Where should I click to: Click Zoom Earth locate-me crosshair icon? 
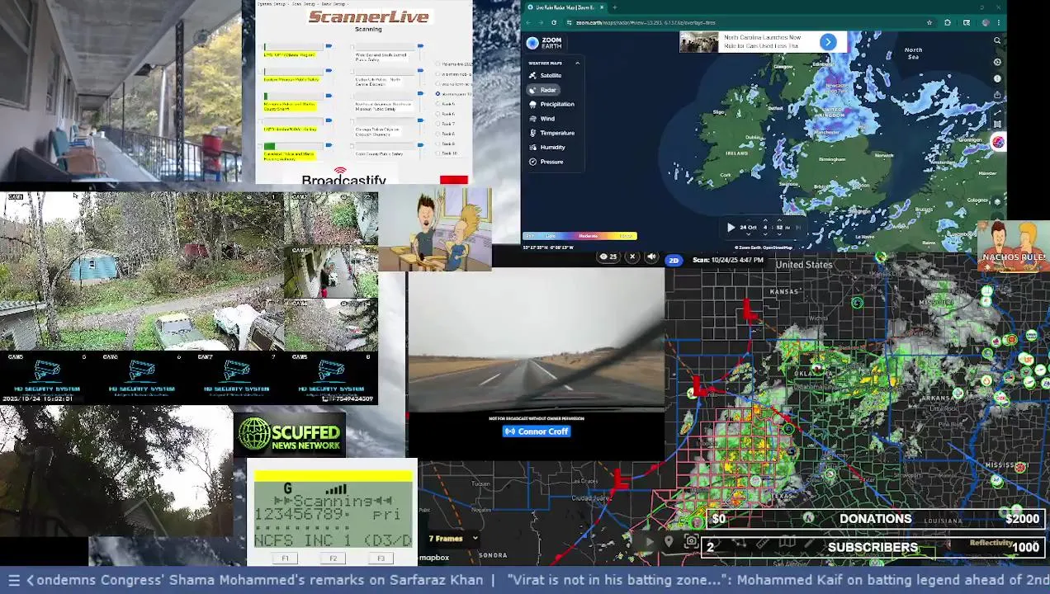click(997, 62)
